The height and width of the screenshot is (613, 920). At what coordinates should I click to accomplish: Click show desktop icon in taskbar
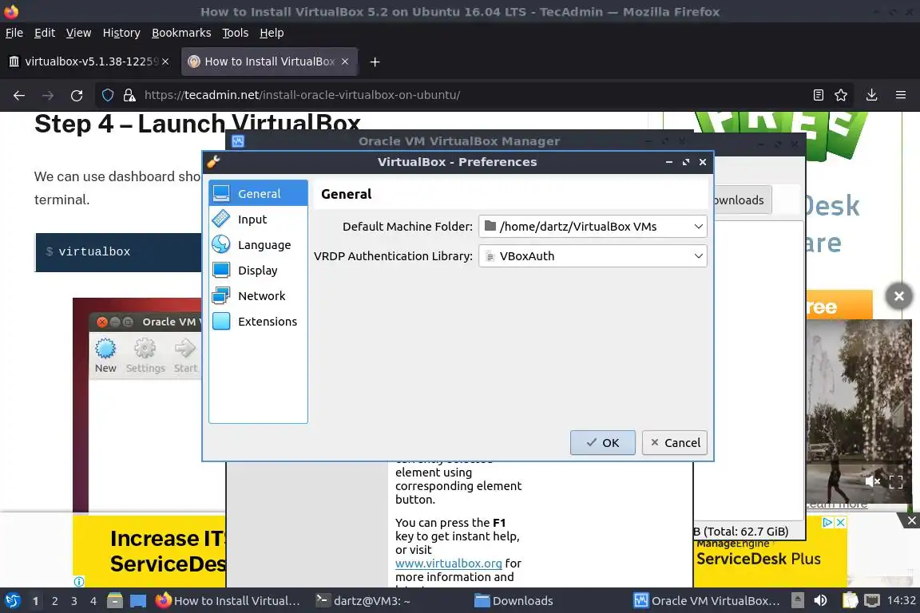[138, 601]
